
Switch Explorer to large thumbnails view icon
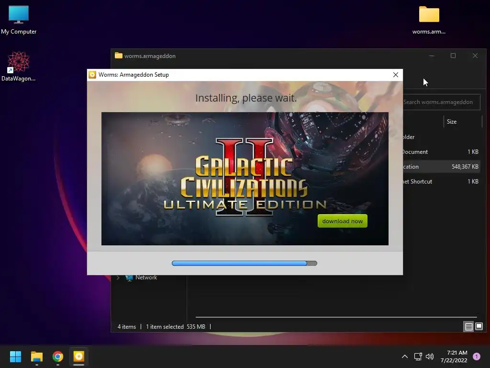(479, 327)
